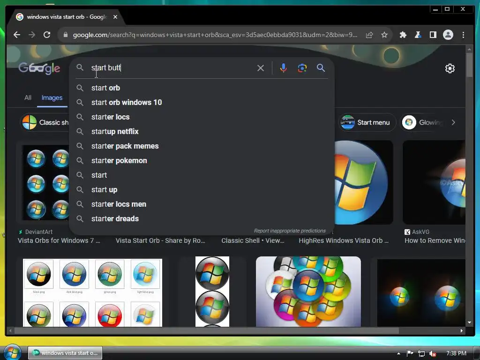Show hidden tray icons arrow
This screenshot has width=480, height=360.
pyautogui.click(x=398, y=353)
